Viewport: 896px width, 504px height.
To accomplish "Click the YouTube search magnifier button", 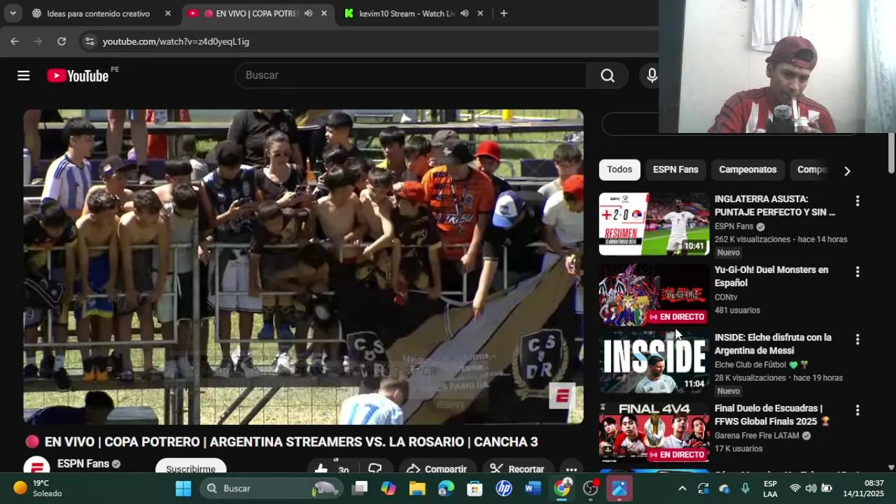I will point(608,76).
